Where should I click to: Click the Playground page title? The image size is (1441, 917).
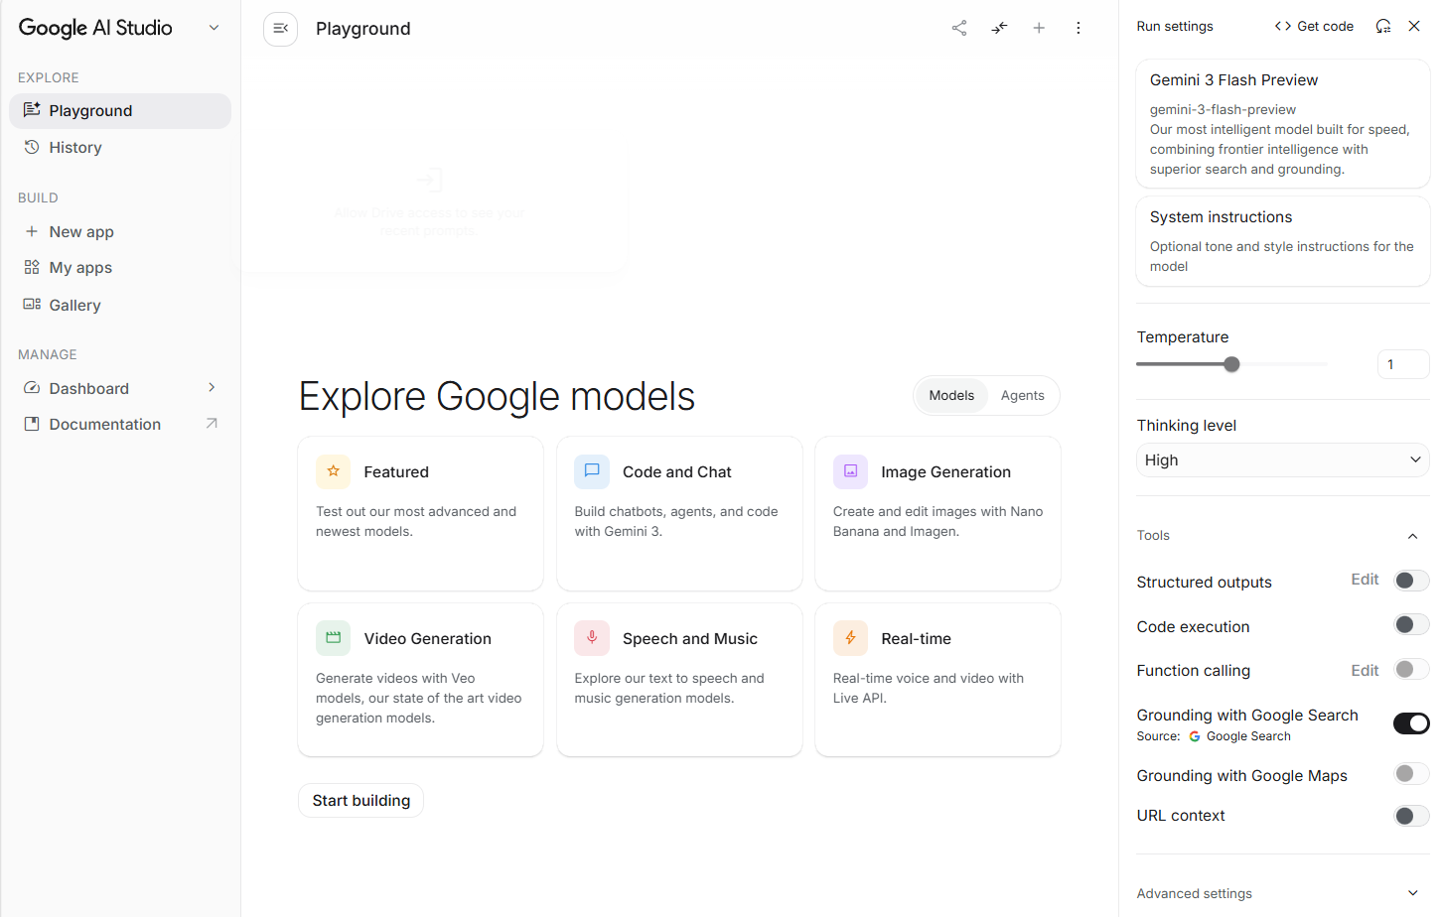coord(363,29)
